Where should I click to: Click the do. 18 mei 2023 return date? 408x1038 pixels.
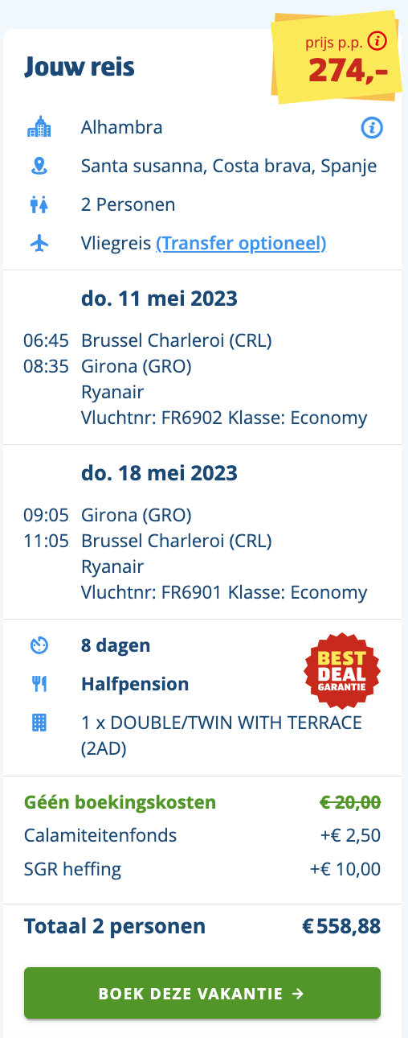(159, 472)
